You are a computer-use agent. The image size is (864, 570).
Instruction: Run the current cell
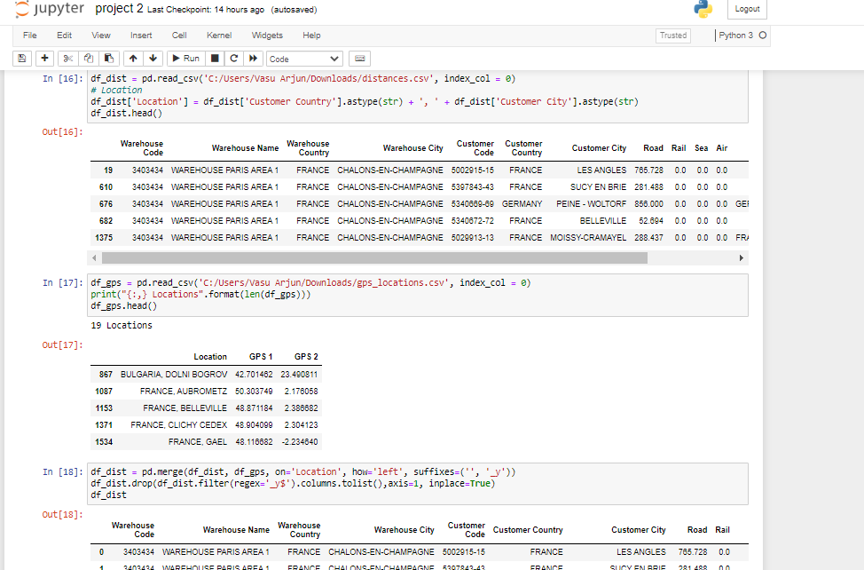[185, 59]
